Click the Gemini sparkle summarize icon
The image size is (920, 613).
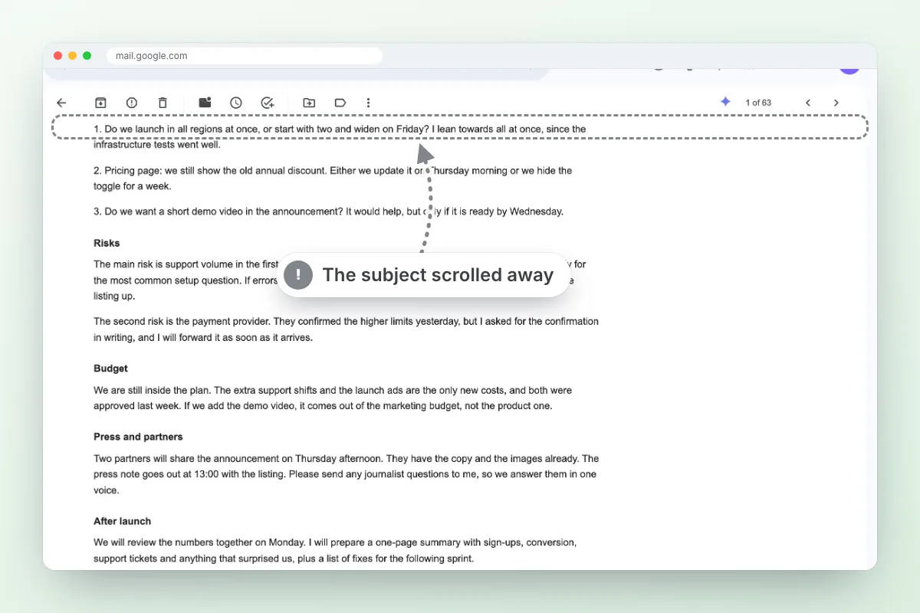pyautogui.click(x=725, y=102)
